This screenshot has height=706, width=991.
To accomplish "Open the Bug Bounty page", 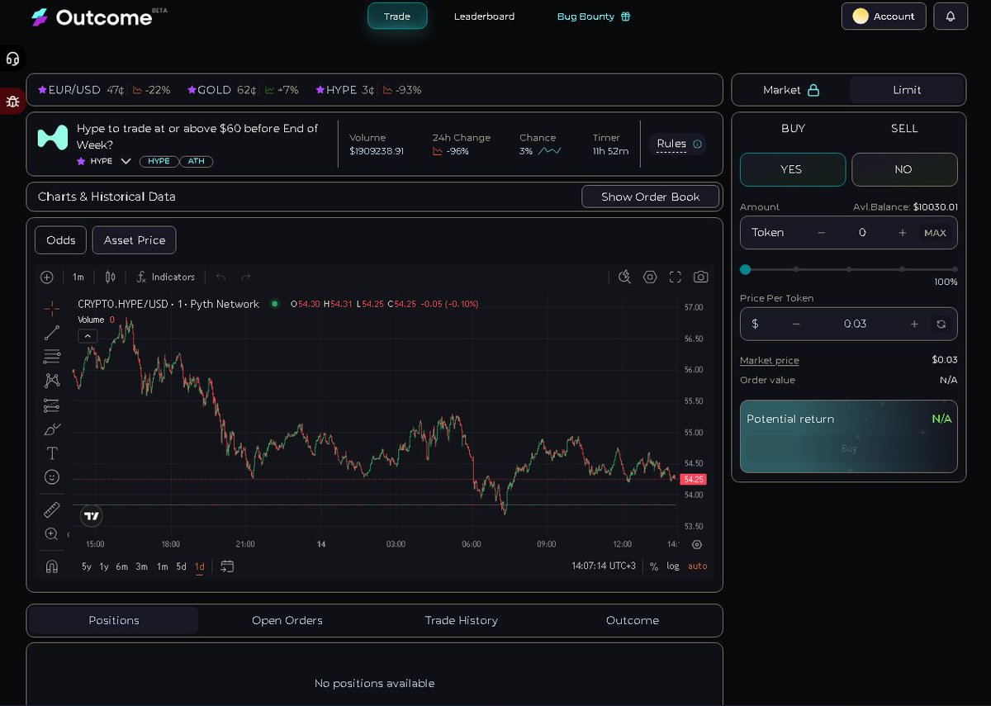I will [594, 17].
